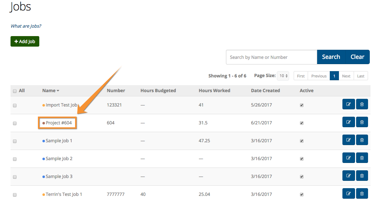
Task: Tick the row checkbox for Project #604
Action: click(15, 123)
